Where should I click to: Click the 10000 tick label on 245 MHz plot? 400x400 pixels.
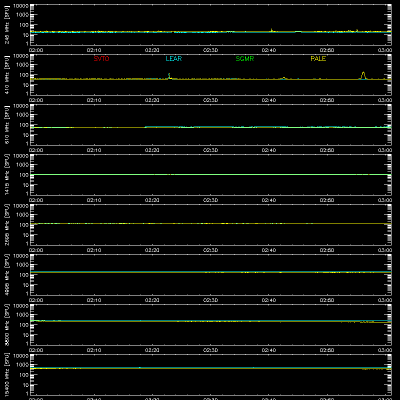click(21, 6)
